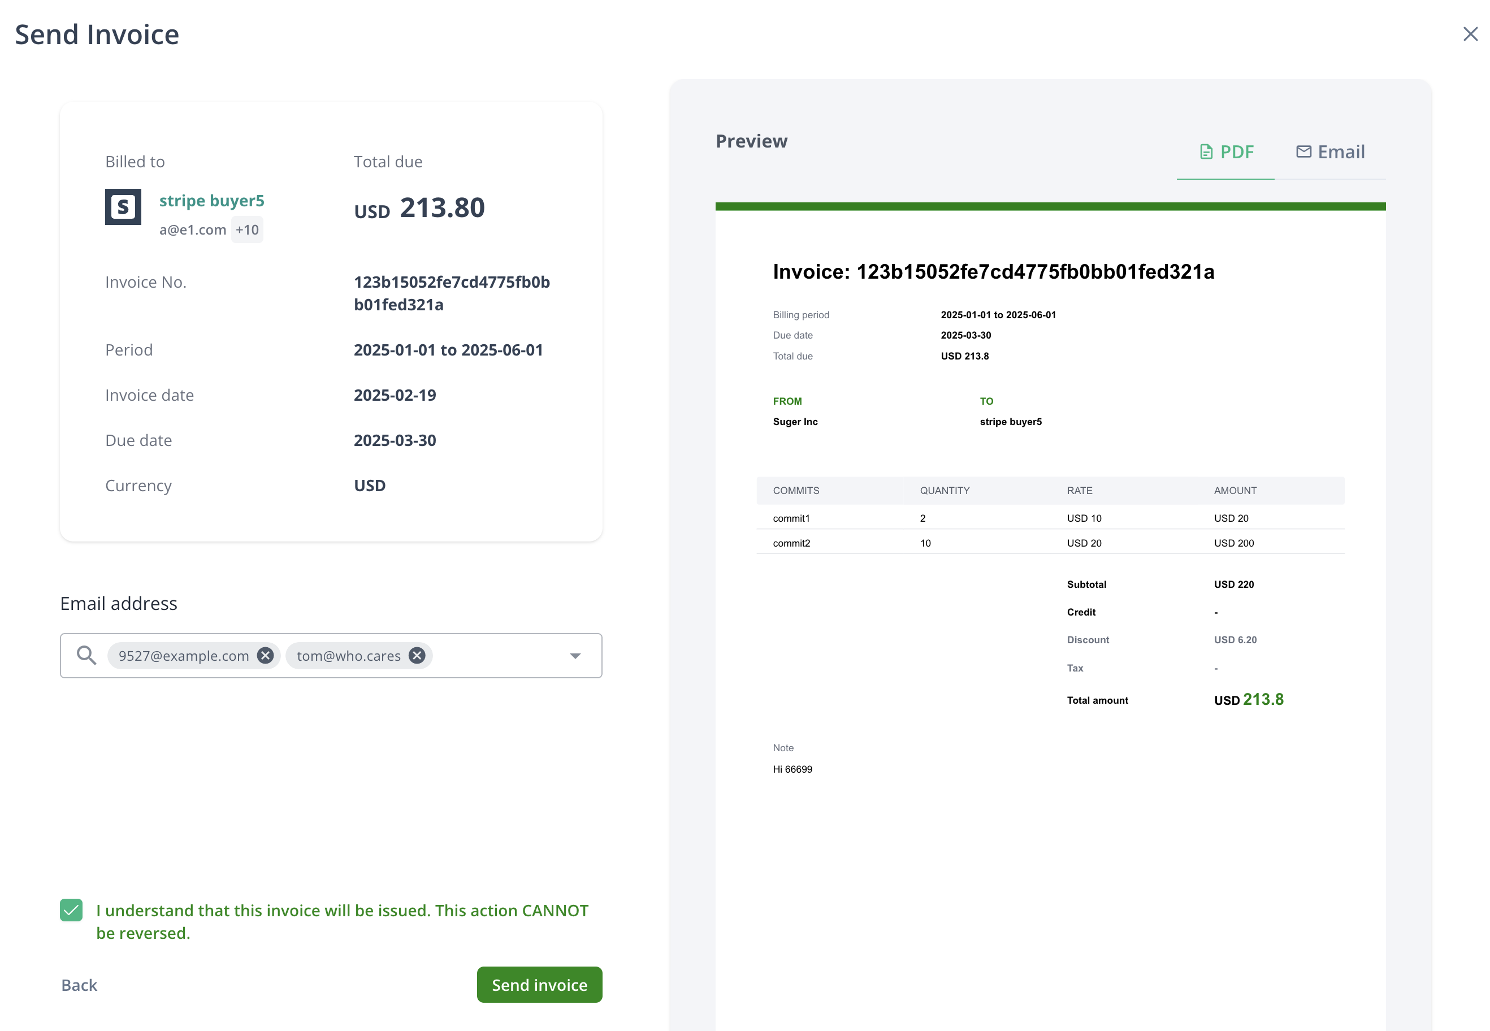This screenshot has width=1490, height=1031.
Task: Click the 9527@example.com email chip
Action: click(184, 656)
